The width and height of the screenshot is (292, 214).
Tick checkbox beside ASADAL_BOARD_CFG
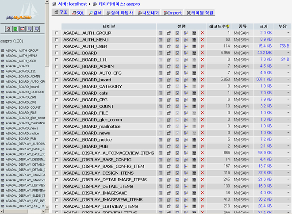click(x=56, y=99)
